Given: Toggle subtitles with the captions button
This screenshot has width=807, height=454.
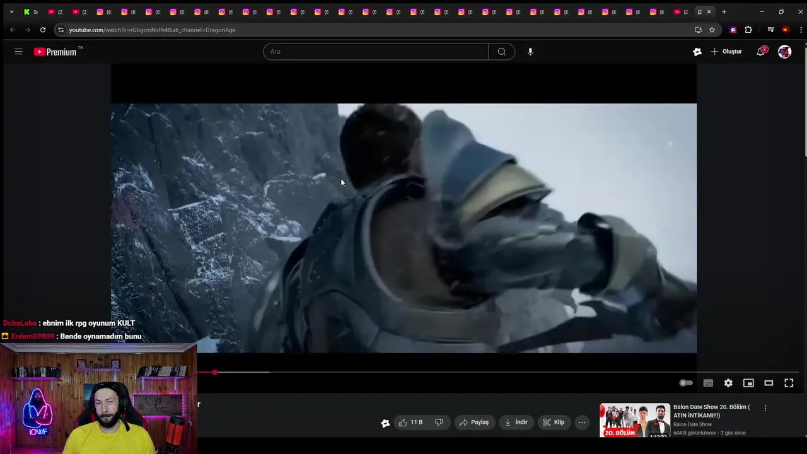Looking at the screenshot, I should (x=708, y=383).
